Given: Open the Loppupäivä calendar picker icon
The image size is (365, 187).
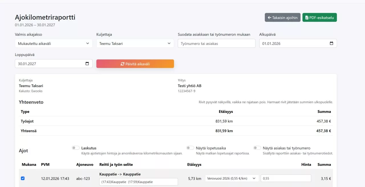Looking at the screenshot, I should click(87, 64).
